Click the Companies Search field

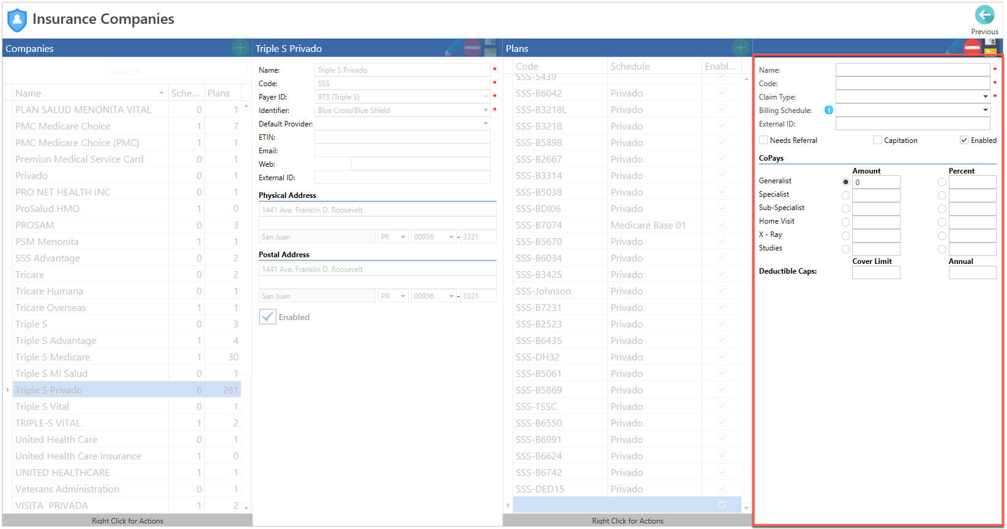pos(177,71)
